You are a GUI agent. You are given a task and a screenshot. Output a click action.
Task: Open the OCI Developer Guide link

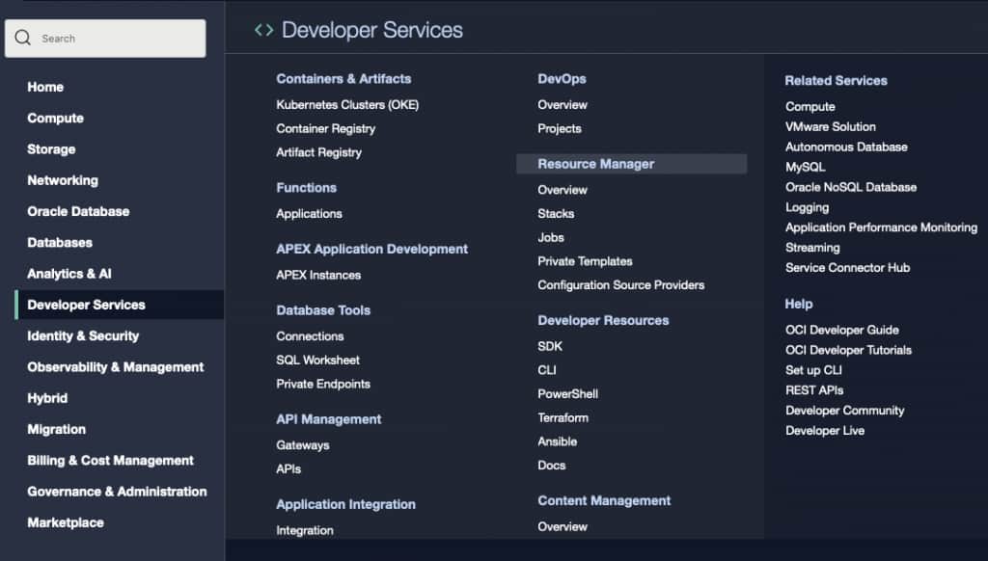(x=841, y=330)
